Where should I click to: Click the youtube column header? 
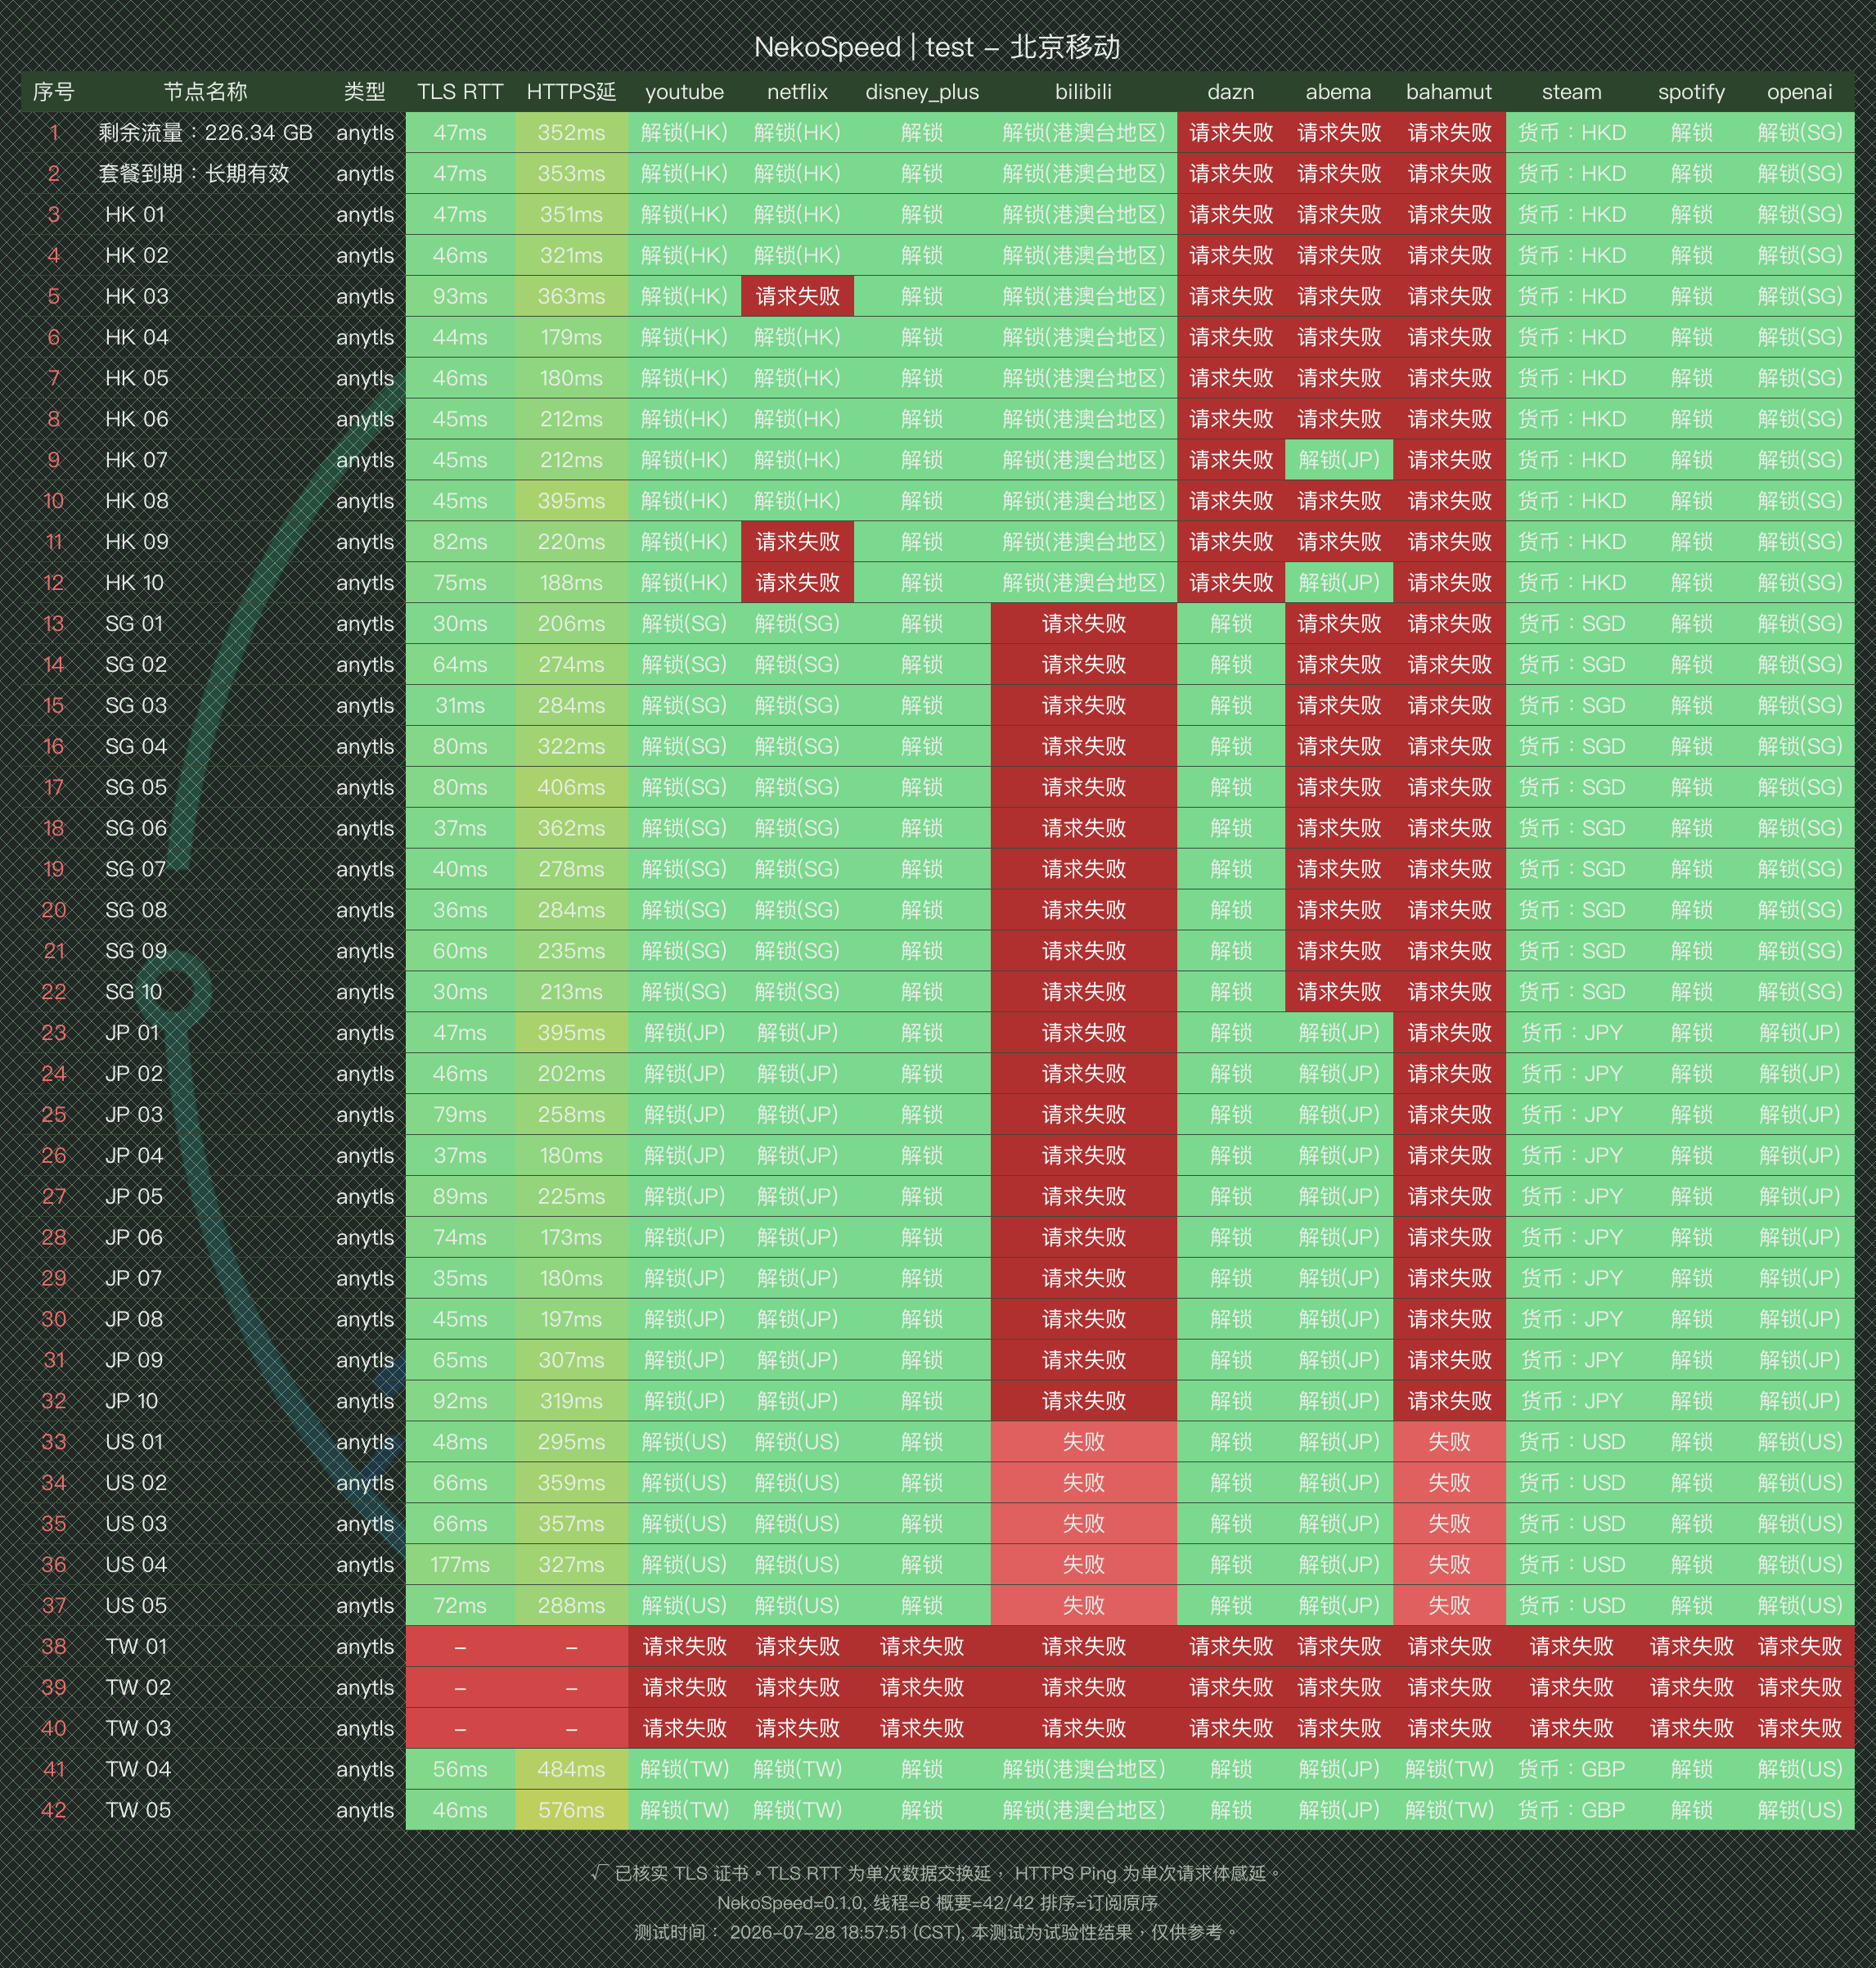tap(684, 92)
